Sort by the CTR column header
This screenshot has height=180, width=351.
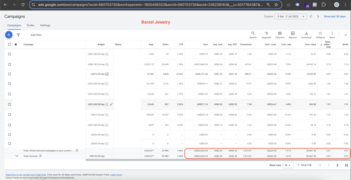point(181,44)
